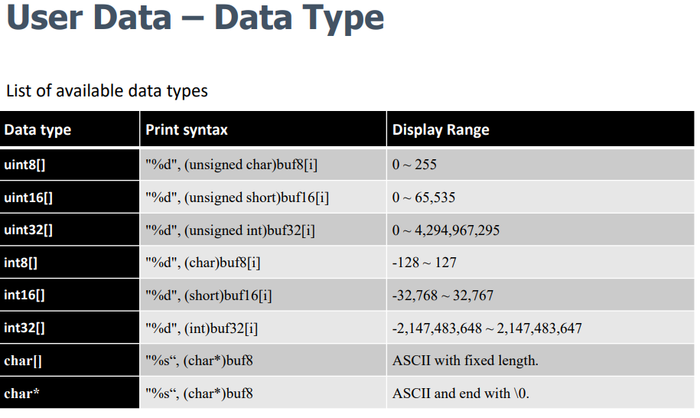Click the "-128 ~ 127" display range cell

425,263
